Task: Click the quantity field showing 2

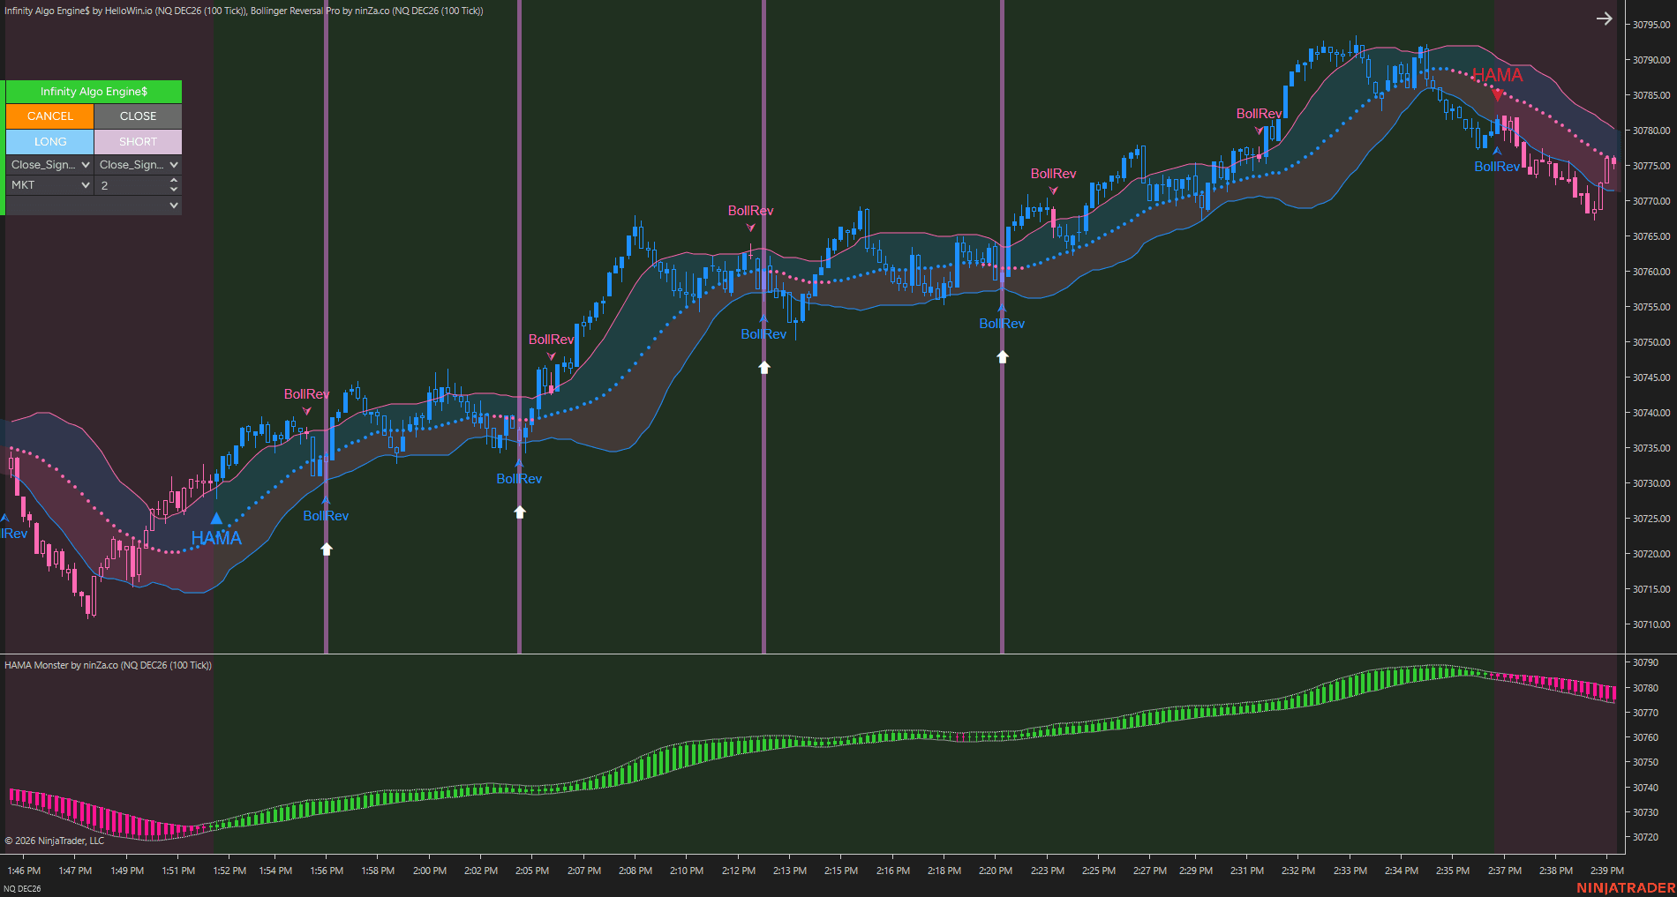Action: pyautogui.click(x=131, y=185)
